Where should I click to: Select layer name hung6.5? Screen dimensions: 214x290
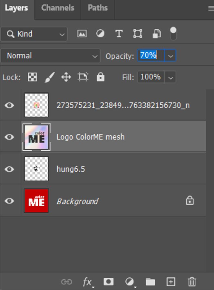tap(71, 169)
